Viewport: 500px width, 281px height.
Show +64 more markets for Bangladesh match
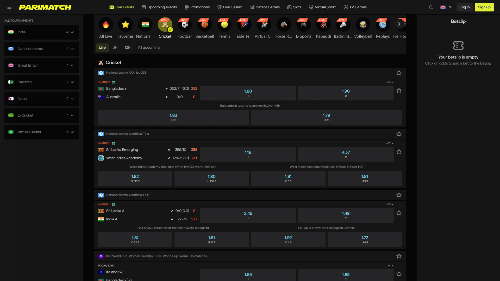(390, 82)
